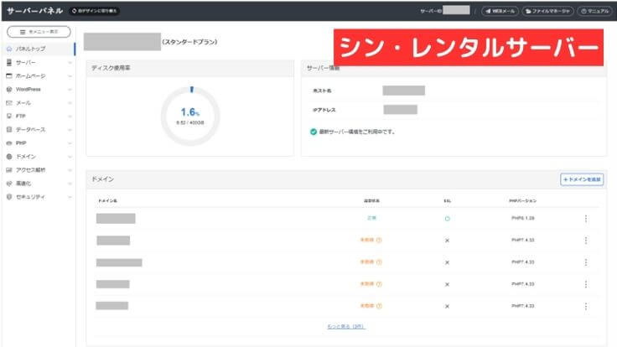Click the サーバーパネル logo title

pos(35,11)
